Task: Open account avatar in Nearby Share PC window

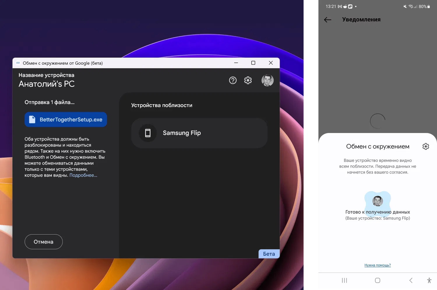Action: [267, 80]
